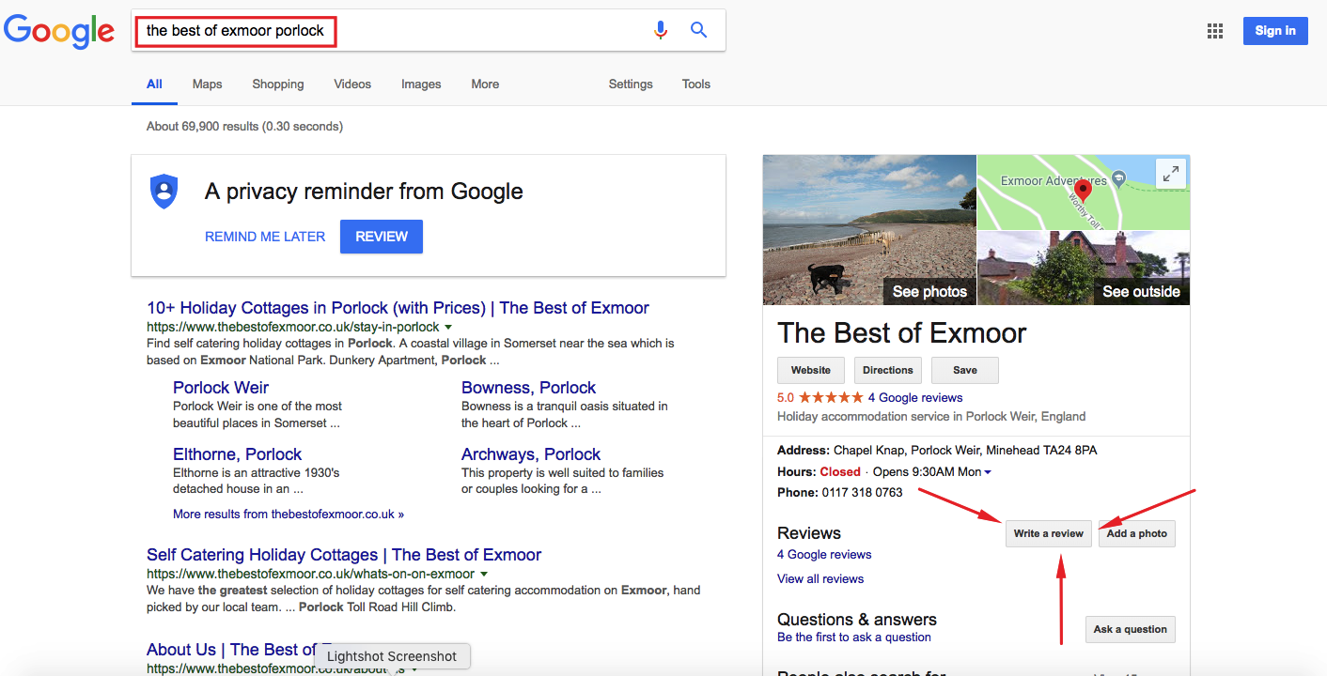Open the Google apps grid
The image size is (1327, 676).
coord(1215,31)
